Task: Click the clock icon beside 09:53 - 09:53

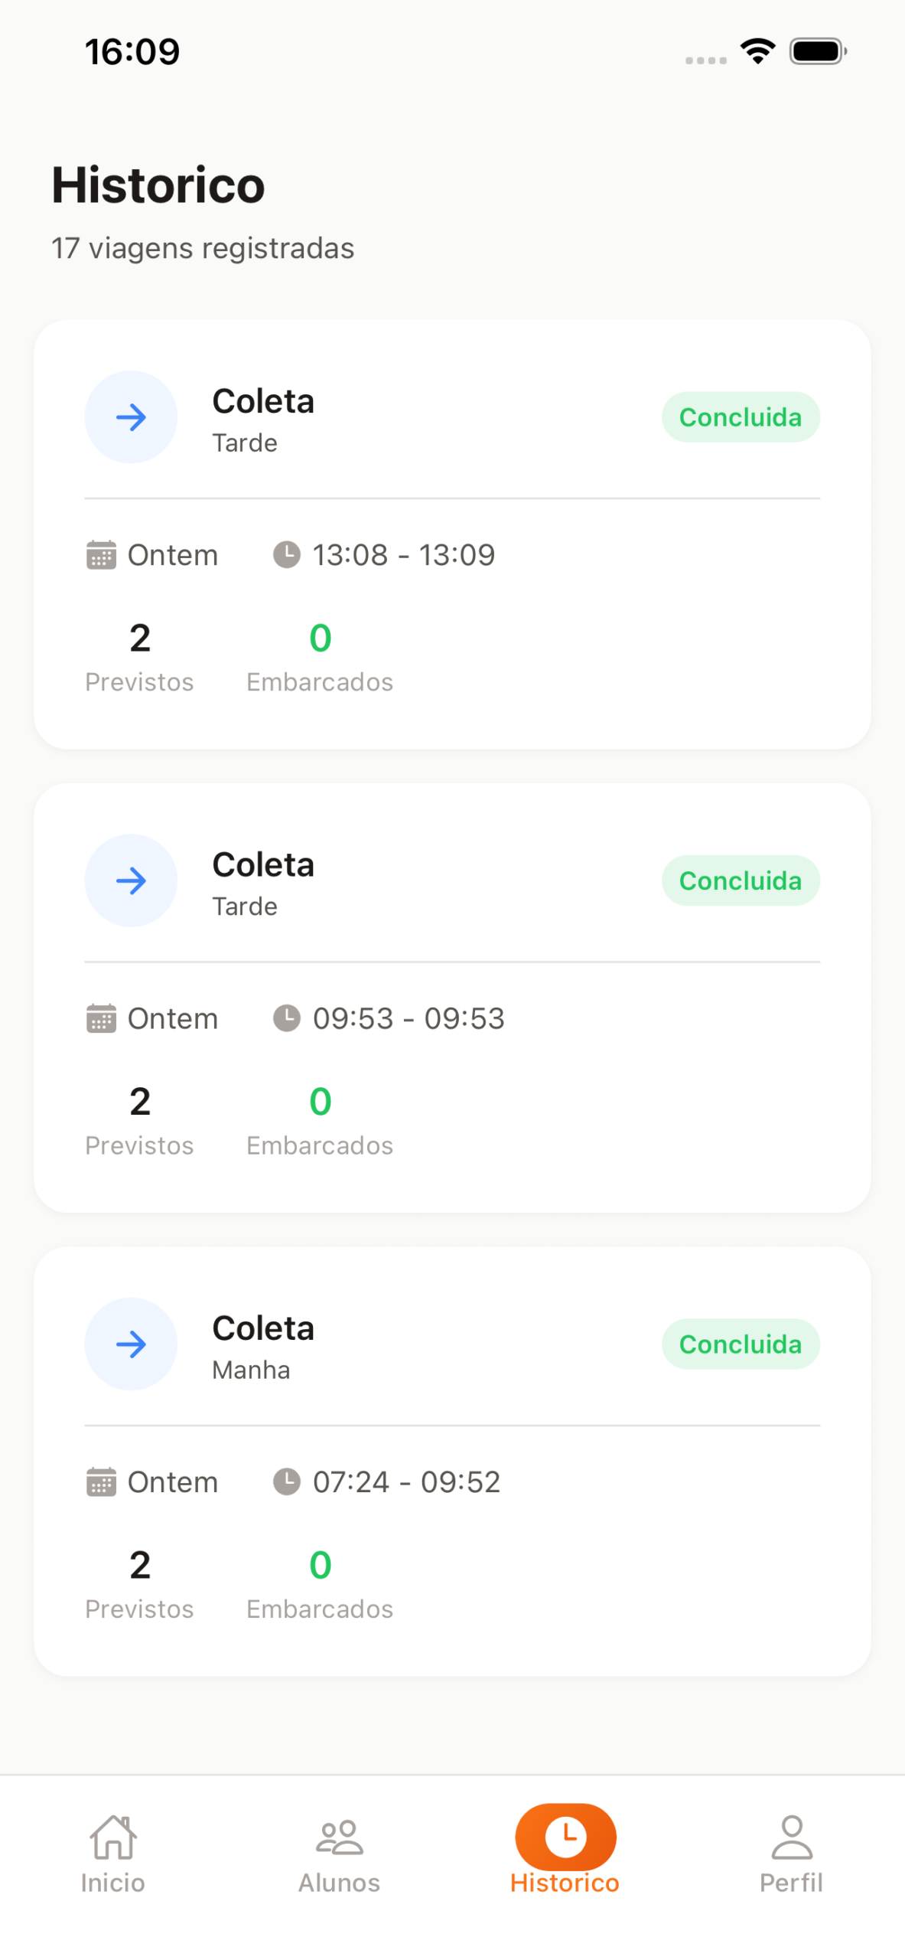Action: pos(287,1018)
